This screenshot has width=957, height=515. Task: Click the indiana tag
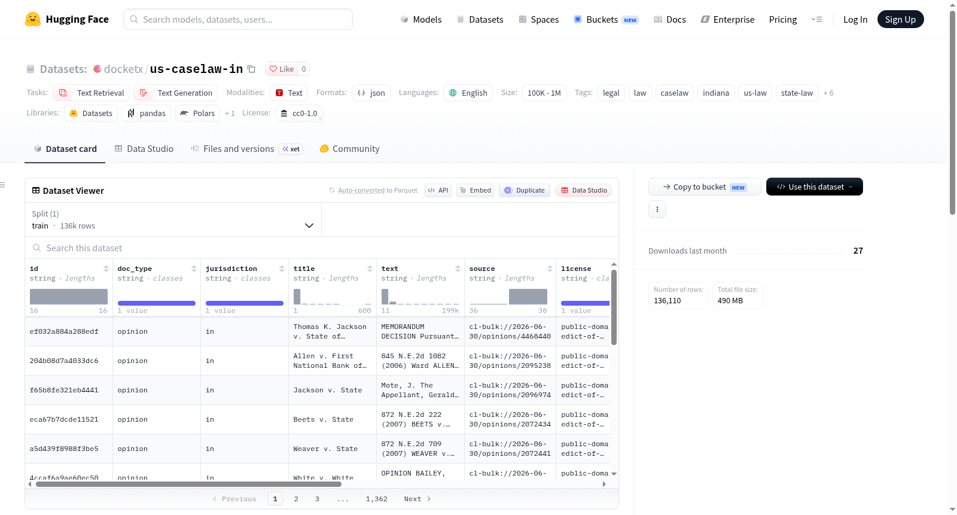[716, 93]
